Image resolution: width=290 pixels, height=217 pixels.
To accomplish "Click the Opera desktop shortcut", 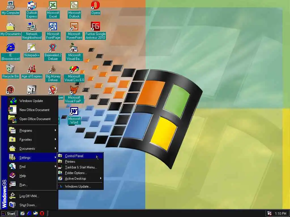I will [x=95, y=8].
